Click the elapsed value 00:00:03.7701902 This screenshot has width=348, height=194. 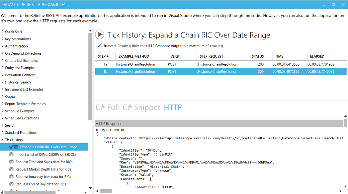(321, 64)
